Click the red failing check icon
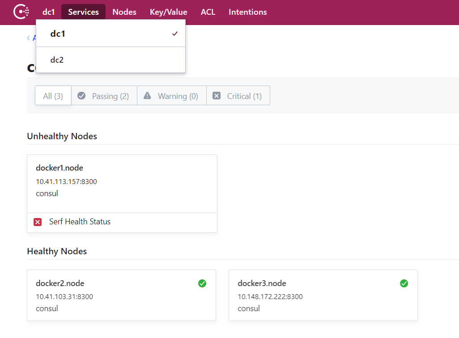Viewport: 459px width, 338px height. click(38, 222)
